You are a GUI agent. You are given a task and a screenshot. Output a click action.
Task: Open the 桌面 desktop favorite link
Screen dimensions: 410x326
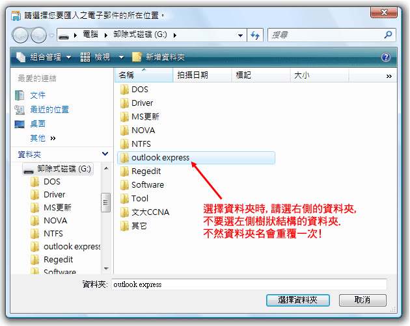tap(38, 124)
